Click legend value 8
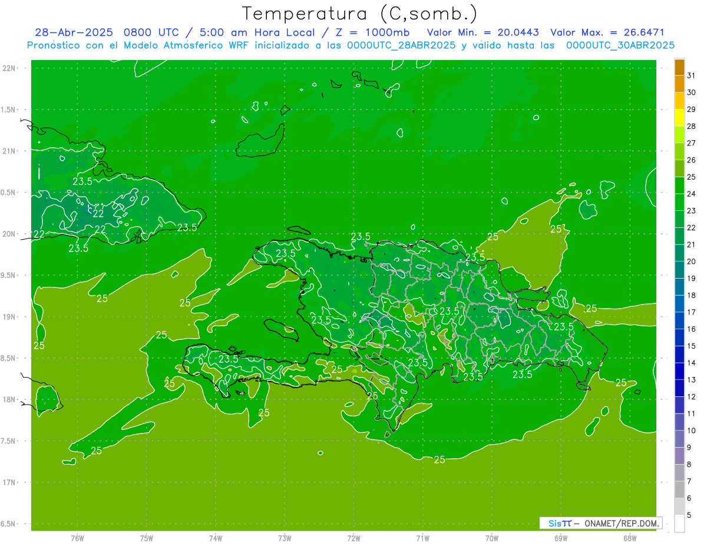This screenshot has width=707, height=546. pyautogui.click(x=689, y=465)
